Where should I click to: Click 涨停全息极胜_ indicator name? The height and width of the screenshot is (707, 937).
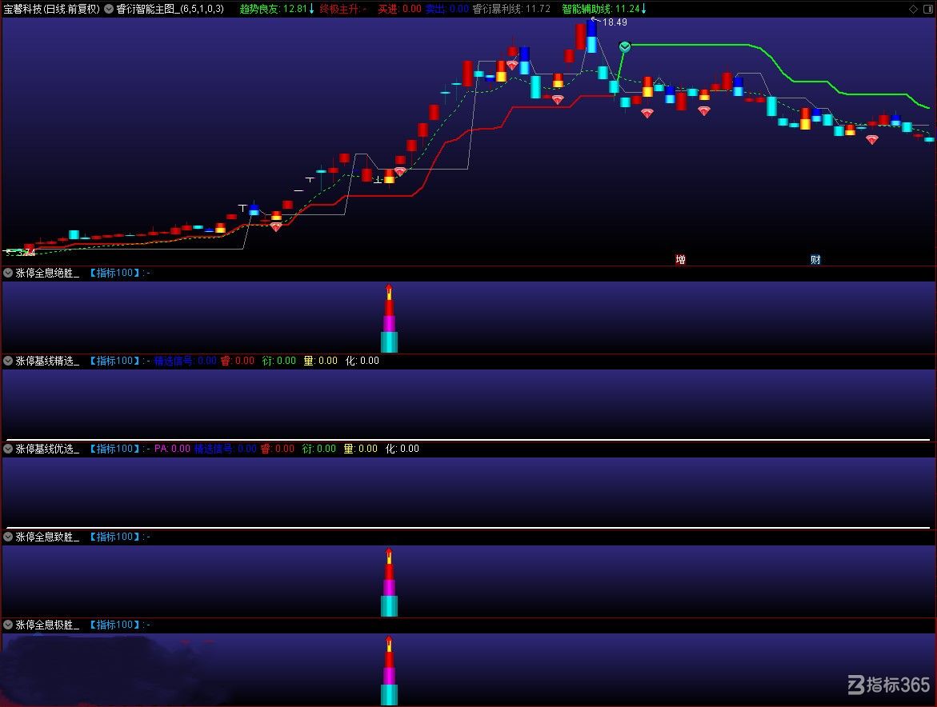(x=47, y=625)
